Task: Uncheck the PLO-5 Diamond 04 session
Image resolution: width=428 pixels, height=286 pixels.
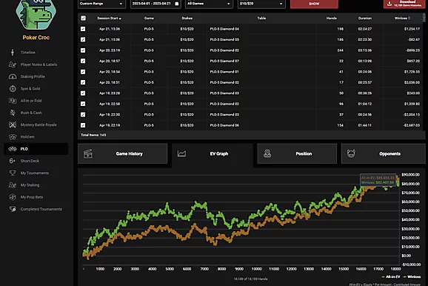Action: [x=83, y=29]
